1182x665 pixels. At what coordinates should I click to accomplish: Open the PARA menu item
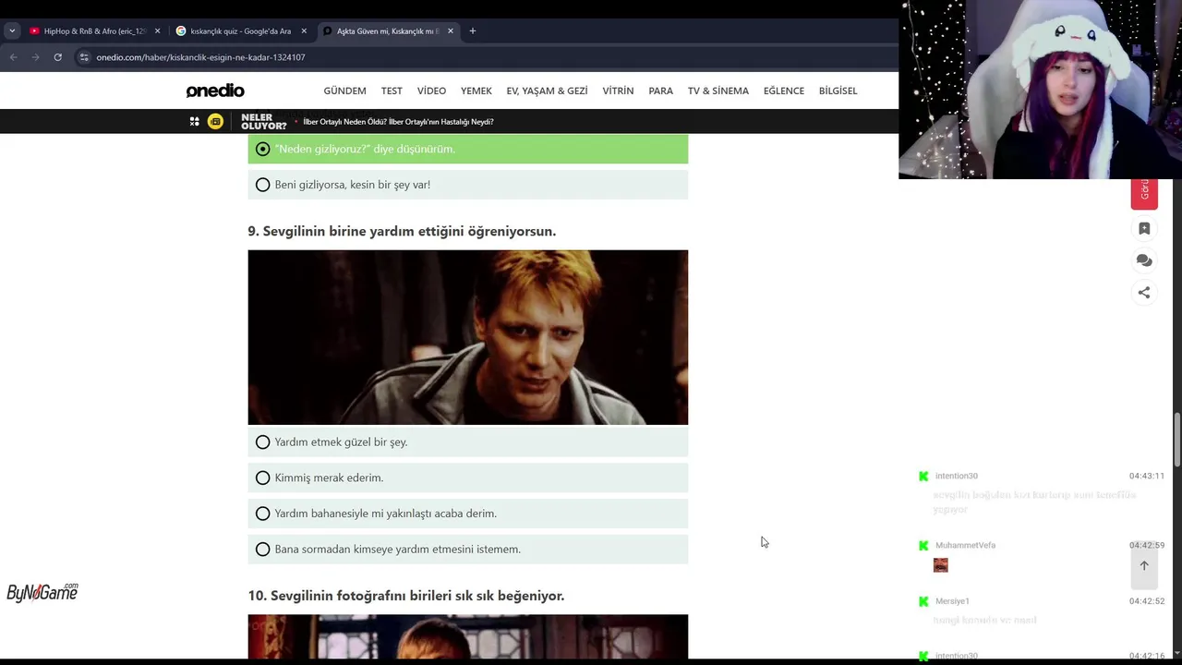click(660, 91)
